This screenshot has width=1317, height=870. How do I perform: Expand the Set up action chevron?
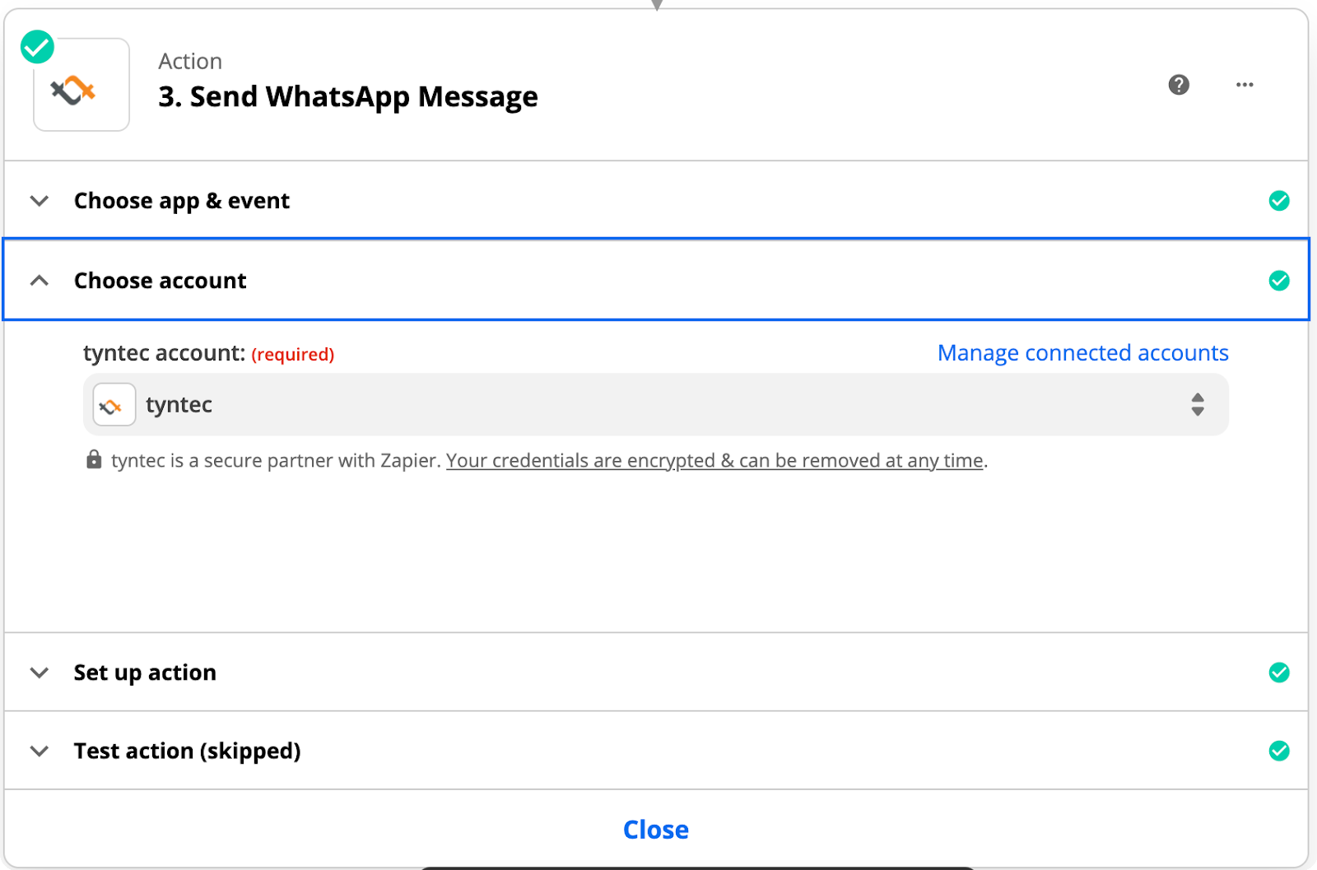point(40,672)
